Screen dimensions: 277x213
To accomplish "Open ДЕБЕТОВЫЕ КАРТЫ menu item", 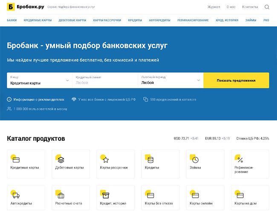I will point(72,20).
